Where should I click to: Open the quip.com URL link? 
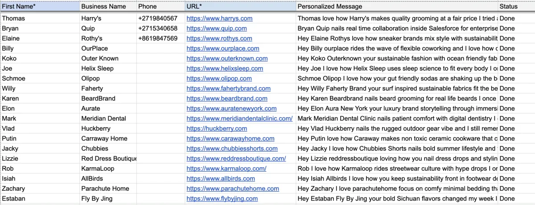coord(217,28)
